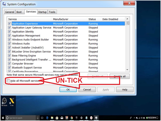Open the Tools tab
Screen dimensions: 161x121
coord(52,12)
